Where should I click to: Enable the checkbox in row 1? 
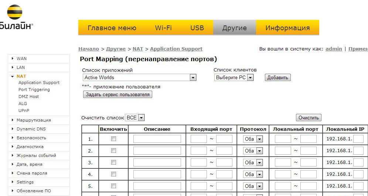click(x=113, y=139)
